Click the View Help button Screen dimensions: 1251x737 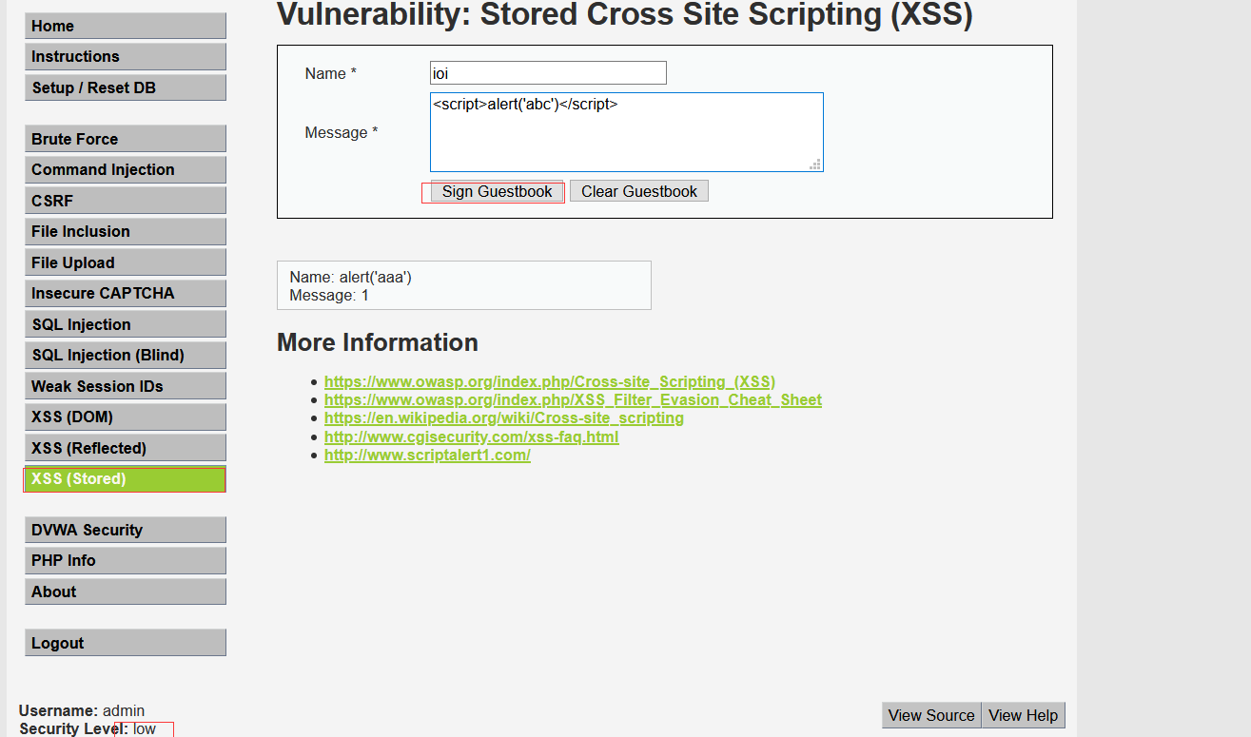pyautogui.click(x=1023, y=715)
